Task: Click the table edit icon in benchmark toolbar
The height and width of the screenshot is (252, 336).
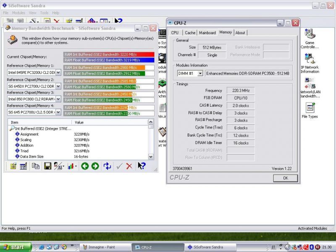Action: tap(24, 166)
